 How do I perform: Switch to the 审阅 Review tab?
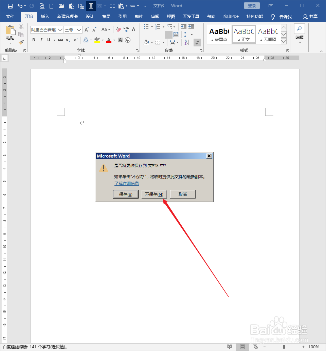(155, 17)
